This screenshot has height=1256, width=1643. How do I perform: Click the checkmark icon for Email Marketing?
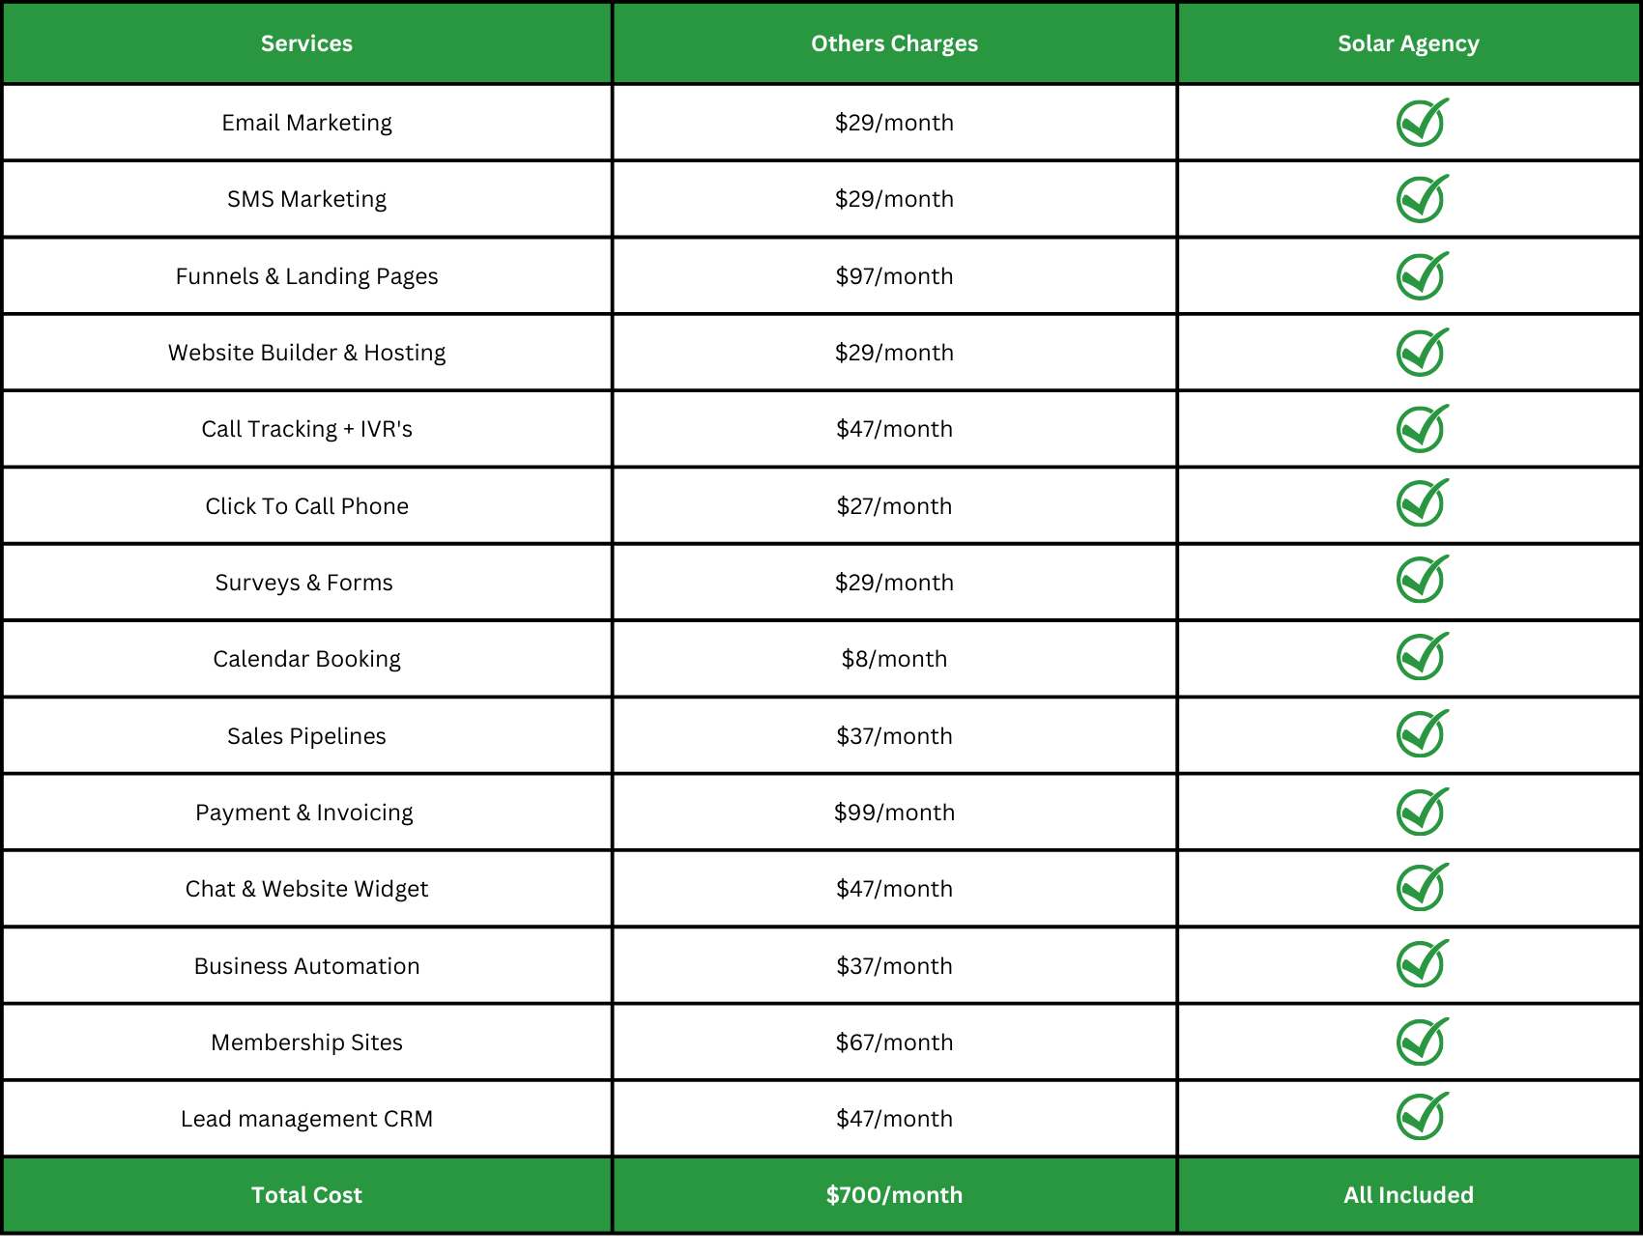coord(1422,123)
